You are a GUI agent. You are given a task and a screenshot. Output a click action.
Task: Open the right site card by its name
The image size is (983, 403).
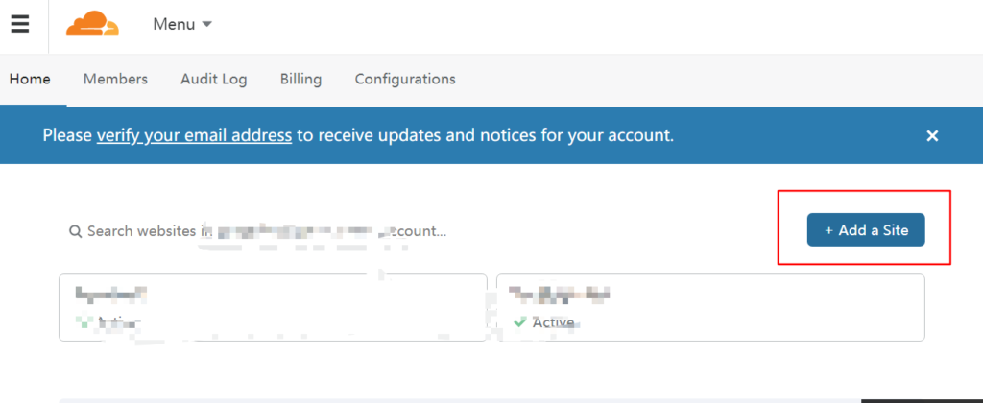(x=561, y=294)
